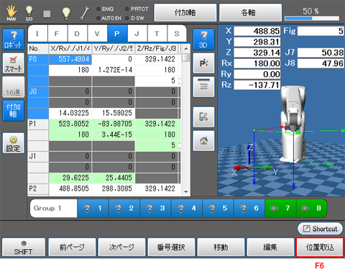
Task: Toggle the 付加軸 side button
Action: 14,110
